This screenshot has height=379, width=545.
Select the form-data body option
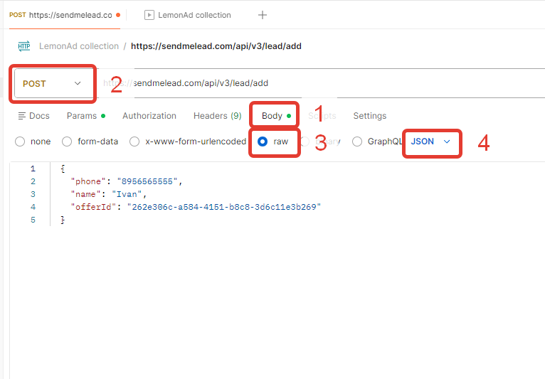tap(67, 142)
